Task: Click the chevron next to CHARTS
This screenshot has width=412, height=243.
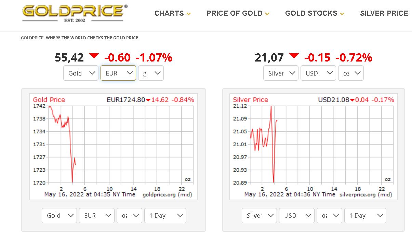Action: (188, 14)
